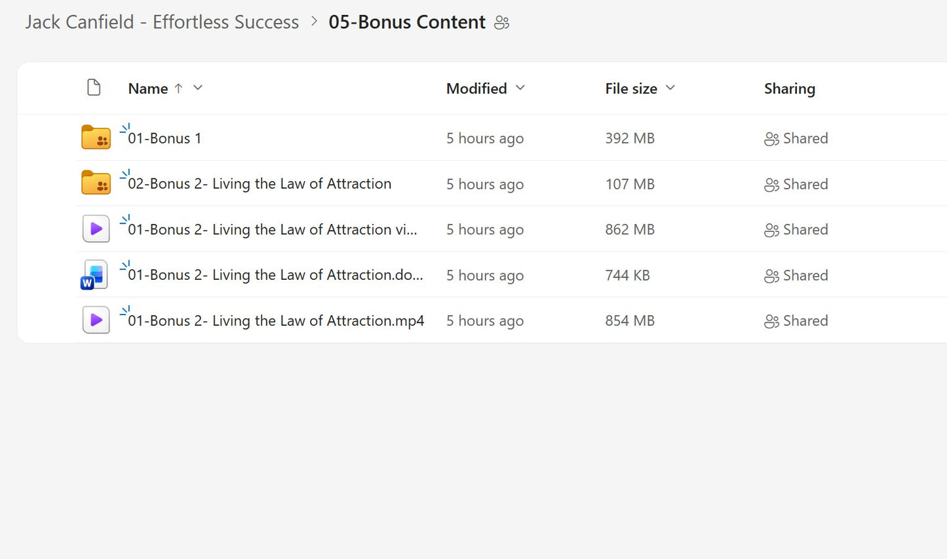Open the Living the Law of Attraction.do... document
The image size is (947, 559).
point(275,275)
